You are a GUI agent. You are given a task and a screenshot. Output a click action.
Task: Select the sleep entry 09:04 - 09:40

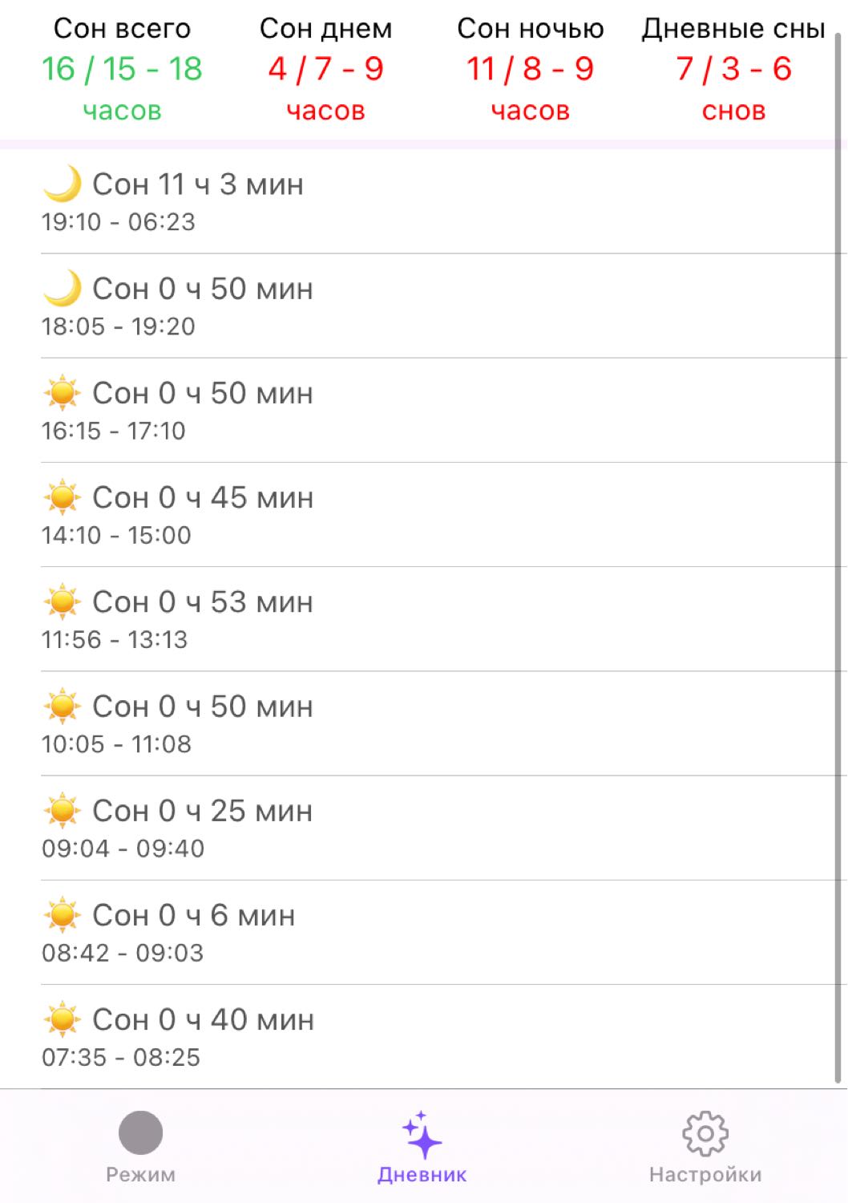[x=444, y=828]
